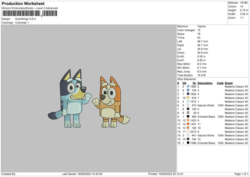Select the Emerald Black swatch with 906 stitches
The width and height of the screenshot is (250, 177).
(x=188, y=116)
